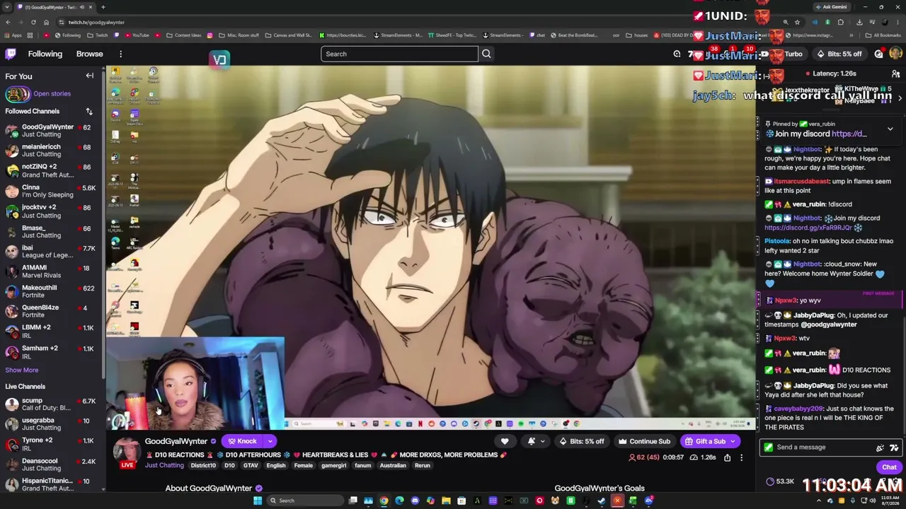
Task: Open the more options dots next to Browse
Action: [120, 54]
